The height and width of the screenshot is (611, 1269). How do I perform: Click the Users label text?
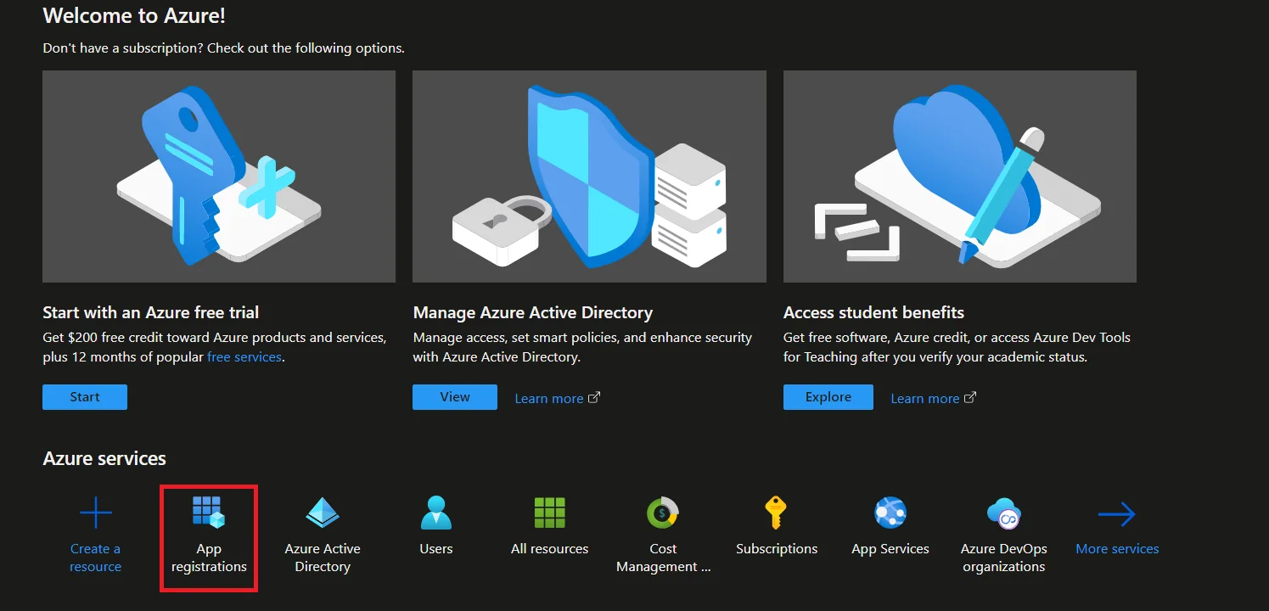point(436,549)
